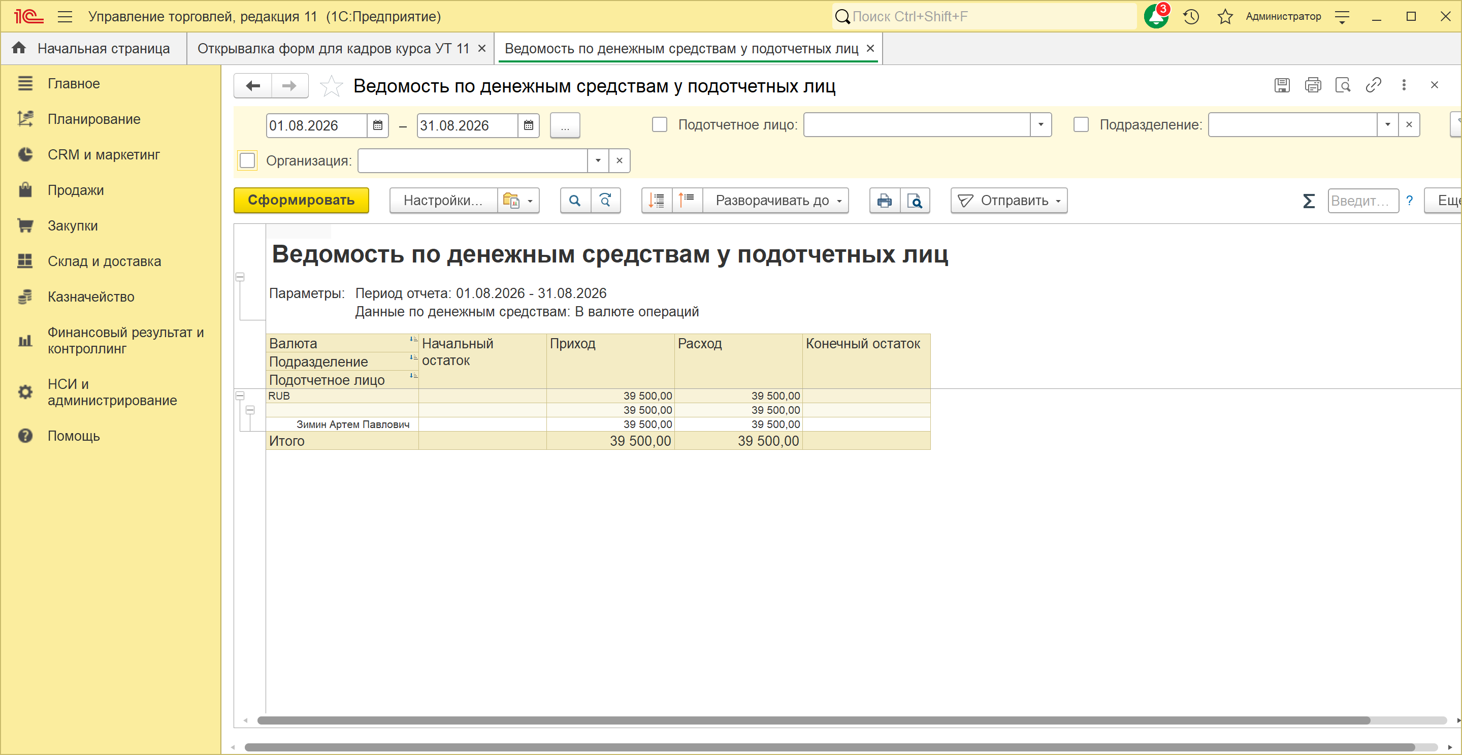The width and height of the screenshot is (1462, 755).
Task: Enable the Подразделение filter checkbox
Action: 1081,125
